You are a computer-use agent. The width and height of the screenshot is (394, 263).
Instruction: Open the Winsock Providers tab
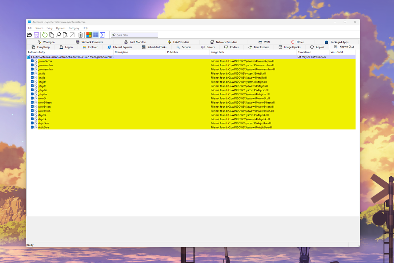pyautogui.click(x=89, y=42)
